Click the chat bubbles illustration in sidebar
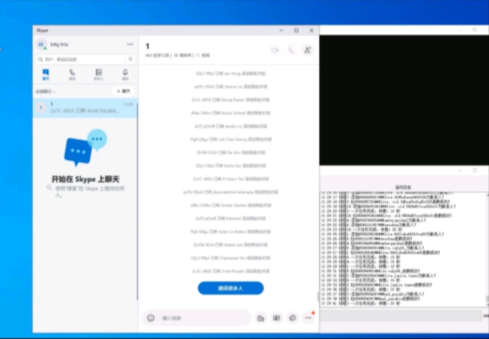489x339 pixels. click(x=85, y=148)
